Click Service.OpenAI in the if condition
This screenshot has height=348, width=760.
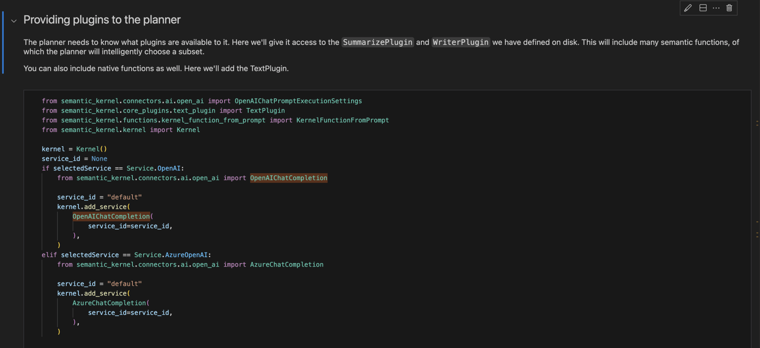tap(154, 169)
